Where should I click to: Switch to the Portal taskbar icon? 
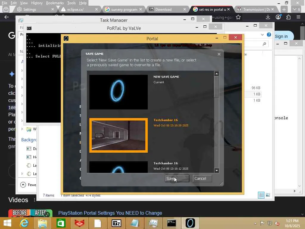190,223
